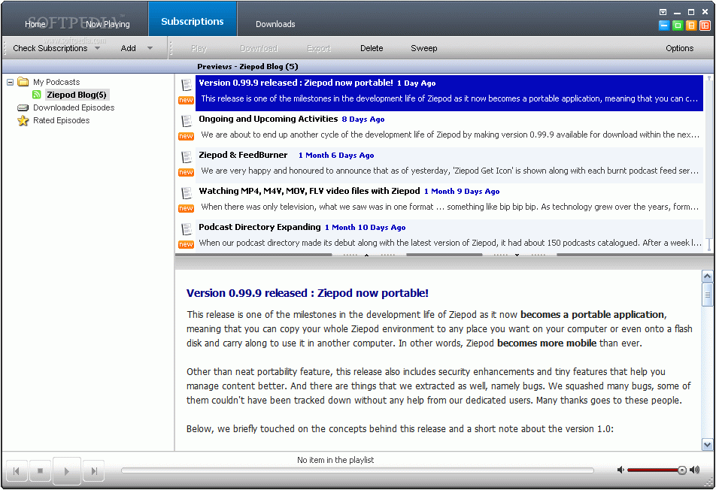716x490 pixels.
Task: Click the play playback button
Action: [67, 471]
